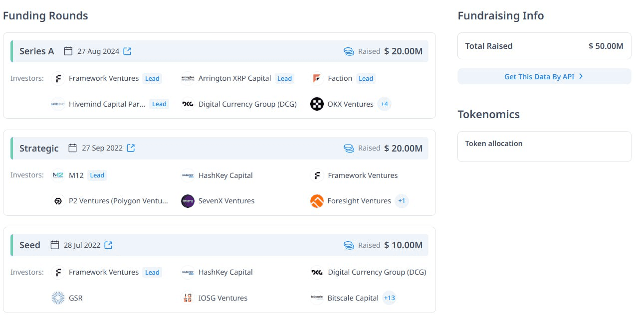
Task: Click the Token allocation card
Action: point(544,147)
